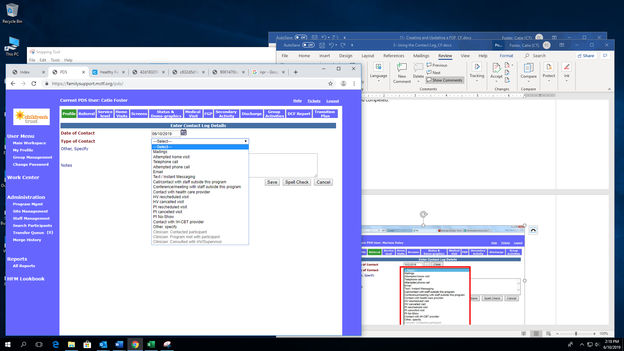This screenshot has height=351, width=624.
Task: Open the Chrome three-dot menu
Action: coord(354,84)
